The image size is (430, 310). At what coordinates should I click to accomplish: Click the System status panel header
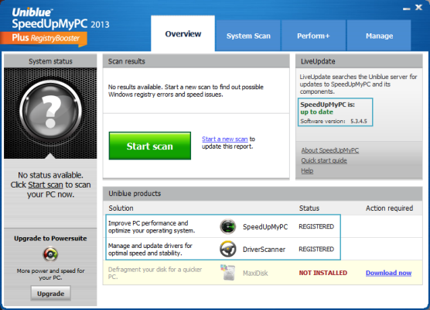pos(50,61)
